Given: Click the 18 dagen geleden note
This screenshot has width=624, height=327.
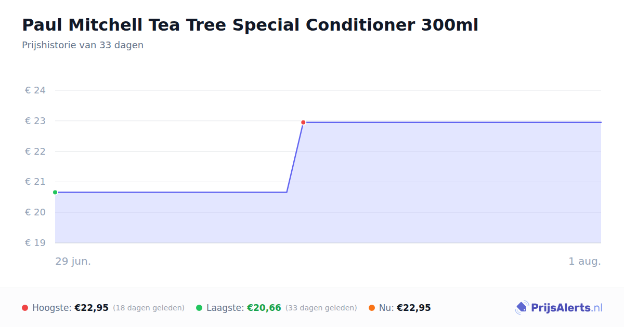Looking at the screenshot, I should pyautogui.click(x=149, y=308).
